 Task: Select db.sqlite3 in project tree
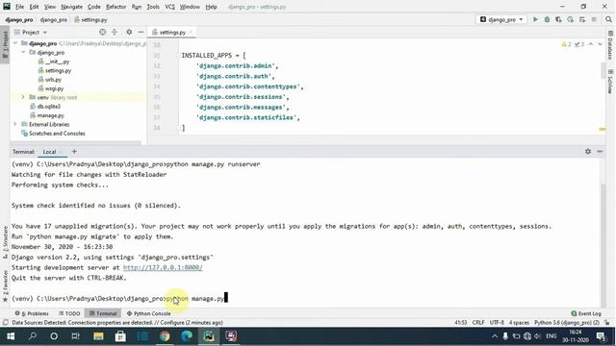[49, 107]
